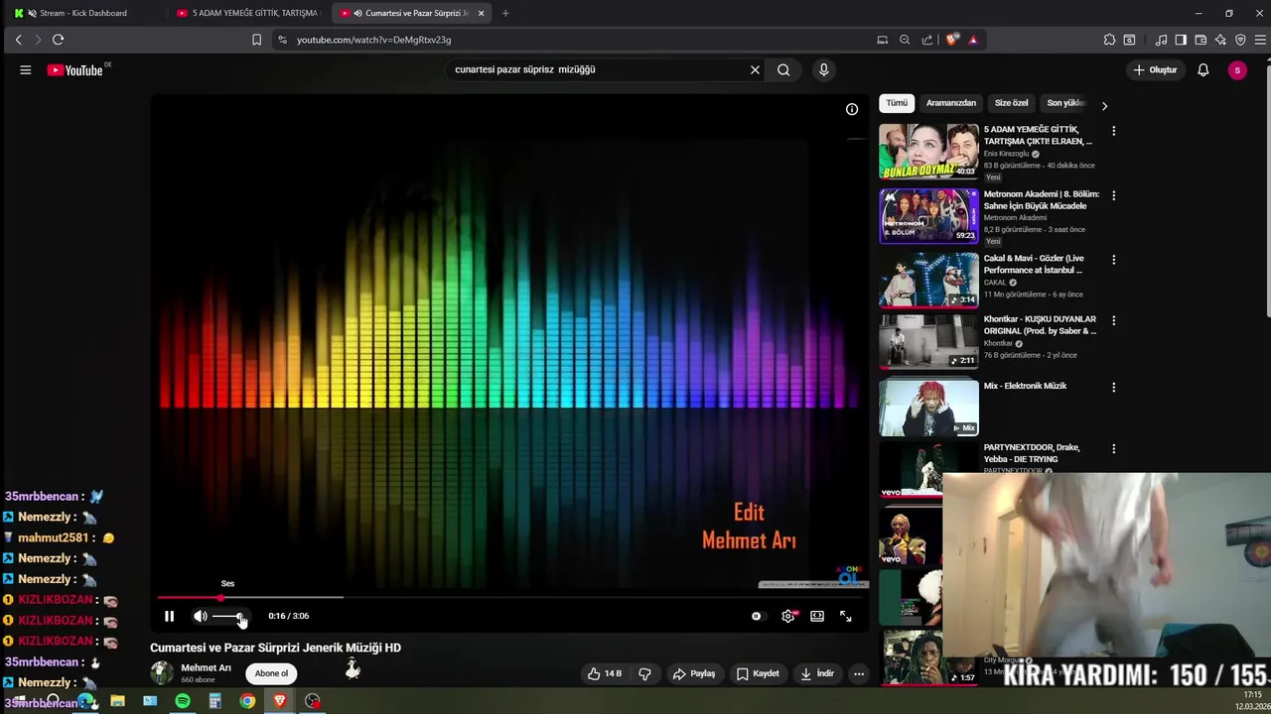Open OBS Studio from the taskbar
Screen dimensions: 1271x714
[x=313, y=701]
